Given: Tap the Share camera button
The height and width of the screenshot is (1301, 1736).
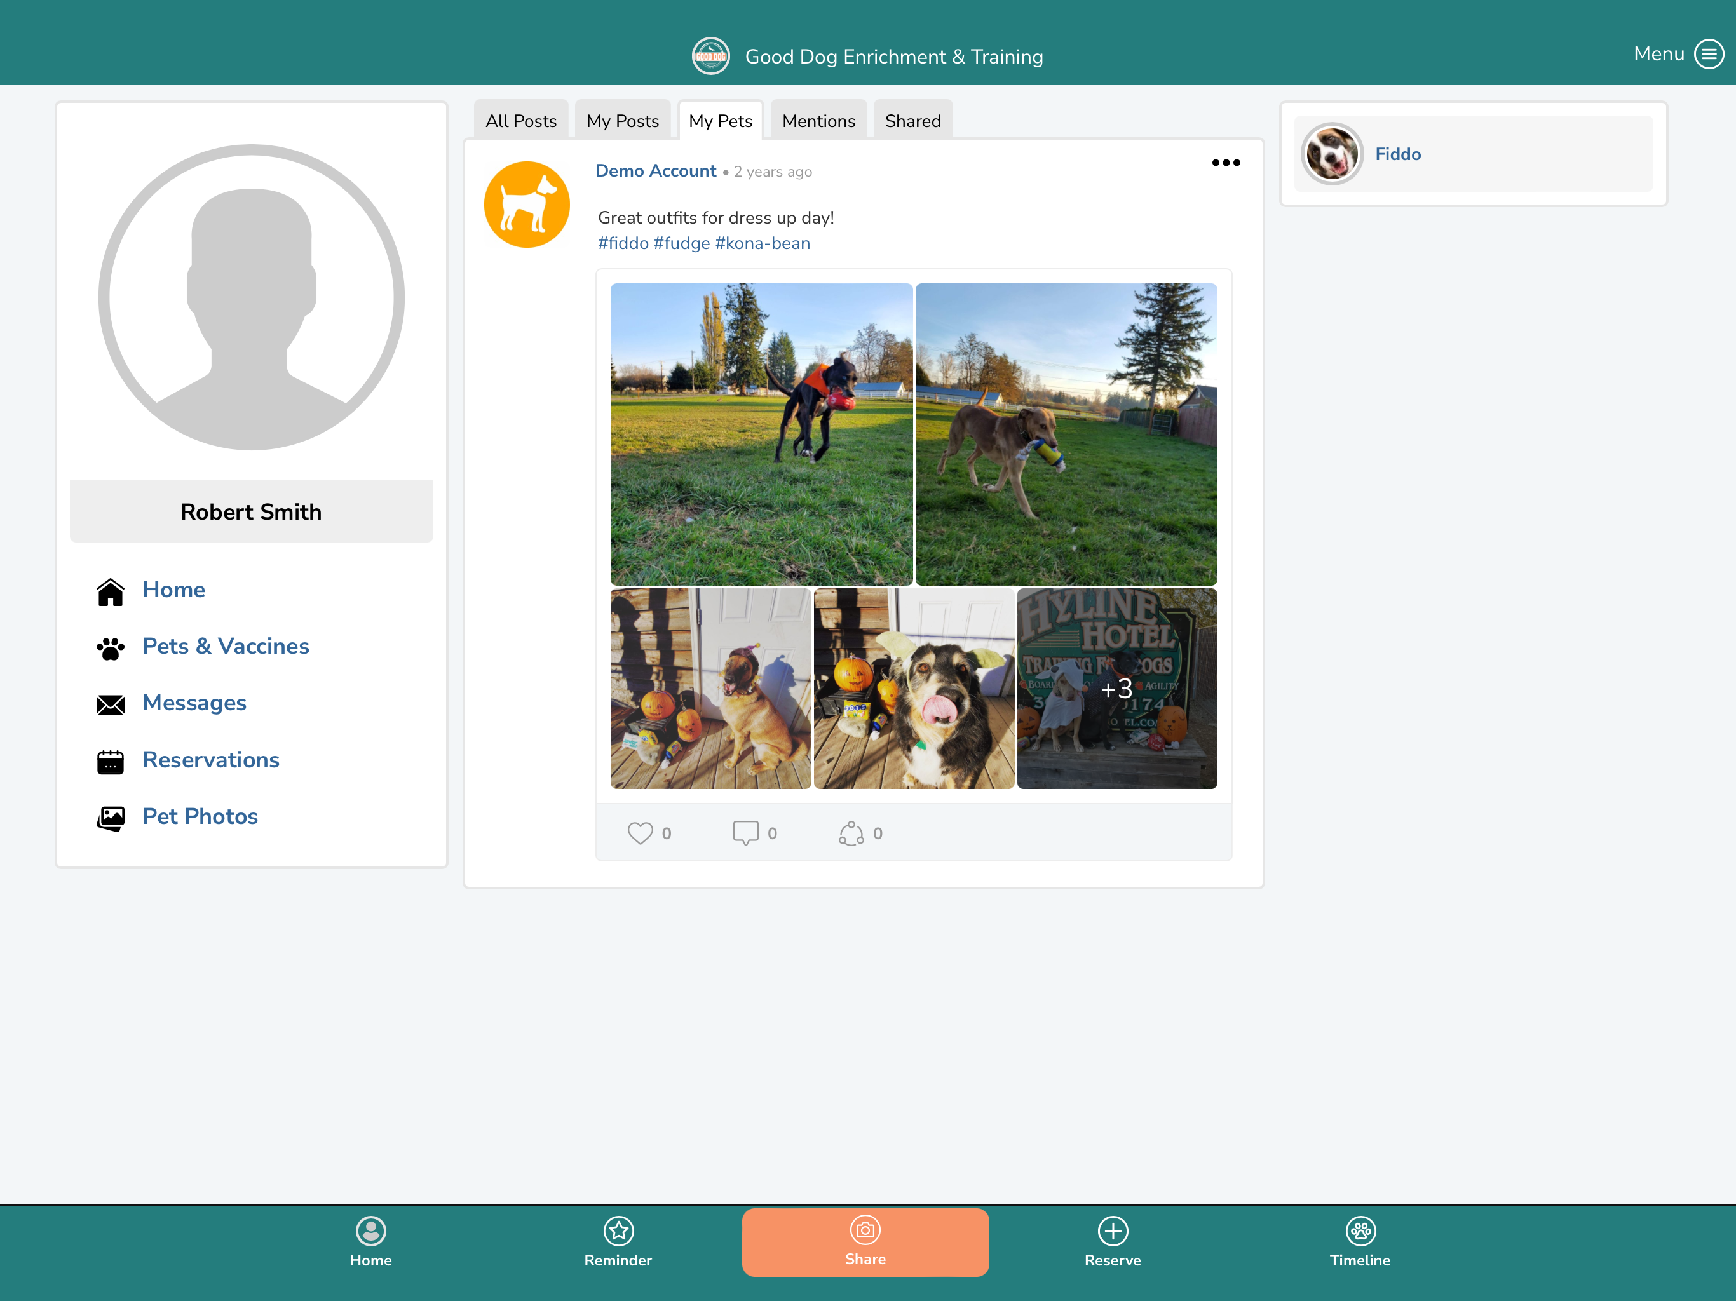Looking at the screenshot, I should pos(865,1242).
